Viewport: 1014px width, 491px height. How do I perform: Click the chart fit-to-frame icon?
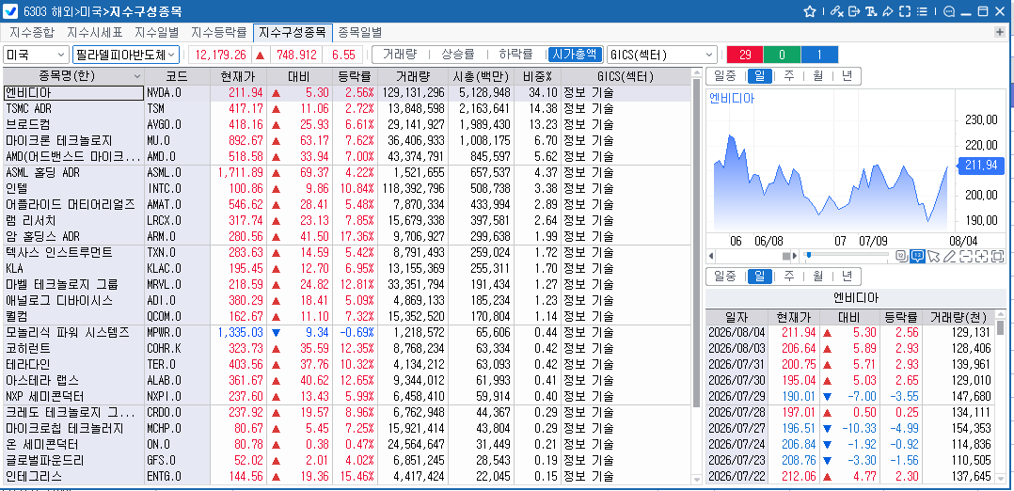point(997,256)
